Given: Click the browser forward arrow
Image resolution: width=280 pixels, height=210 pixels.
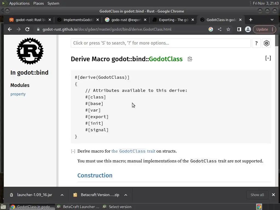Looking at the screenshot, I should click(x=19, y=30).
